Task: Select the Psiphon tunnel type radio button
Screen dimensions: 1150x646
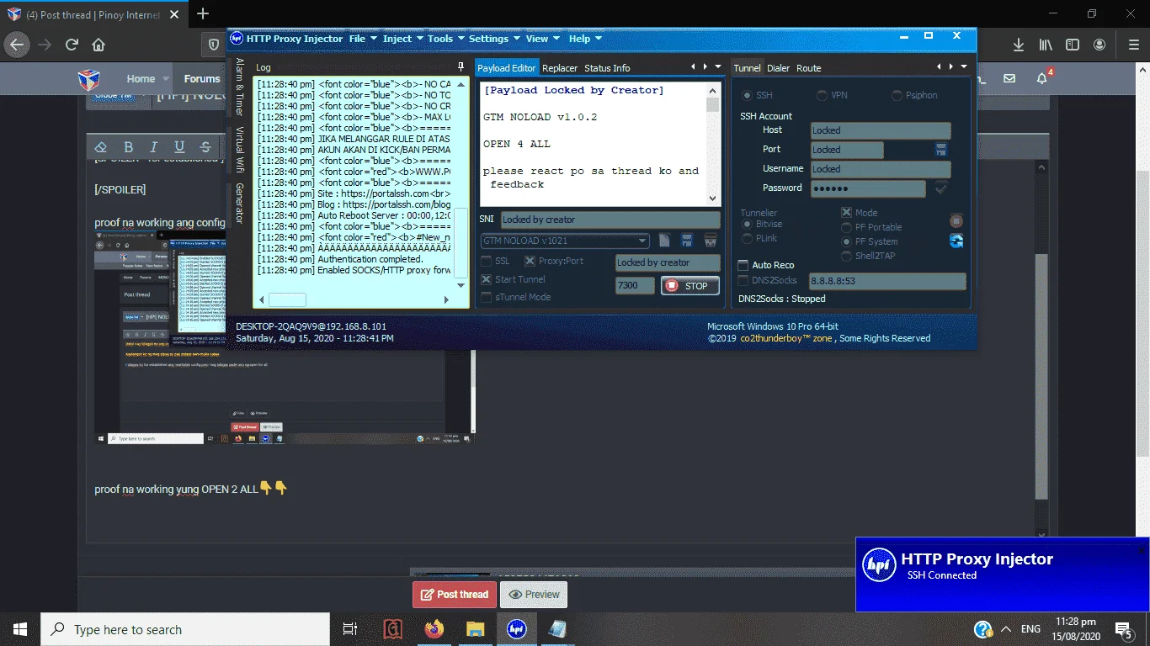Action: coord(897,96)
